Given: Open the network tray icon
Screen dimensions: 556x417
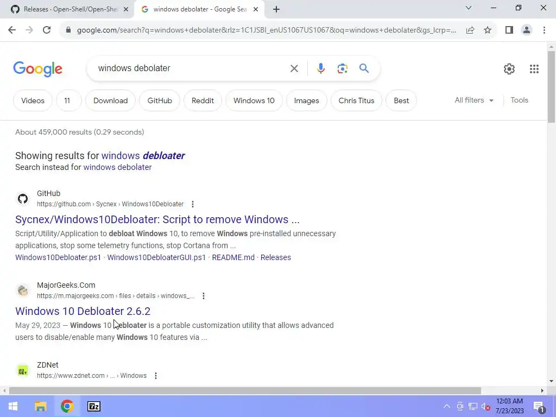Looking at the screenshot, I should (473, 406).
